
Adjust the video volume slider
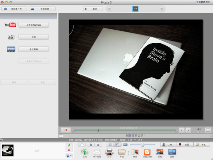pyautogui.click(x=199, y=132)
